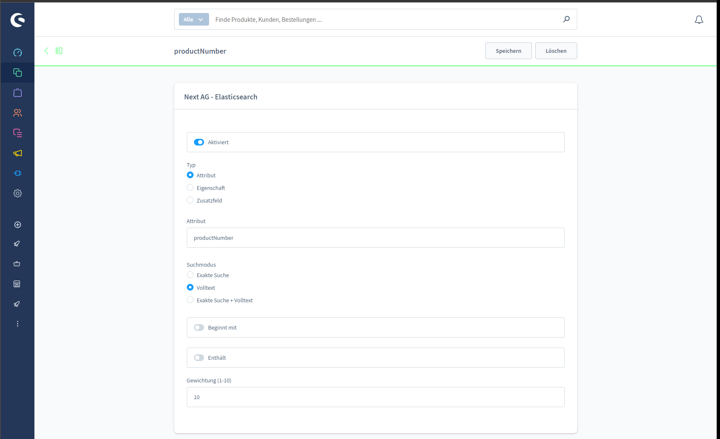Open Settings via the gear icon
Image resolution: width=720 pixels, height=439 pixels.
(x=17, y=193)
